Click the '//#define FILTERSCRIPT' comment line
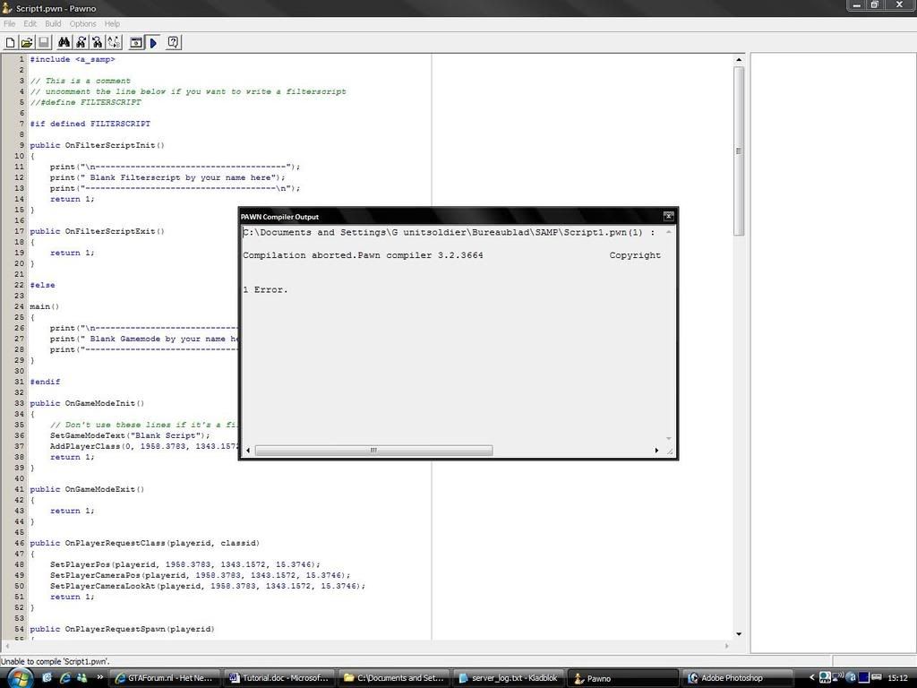 point(85,102)
